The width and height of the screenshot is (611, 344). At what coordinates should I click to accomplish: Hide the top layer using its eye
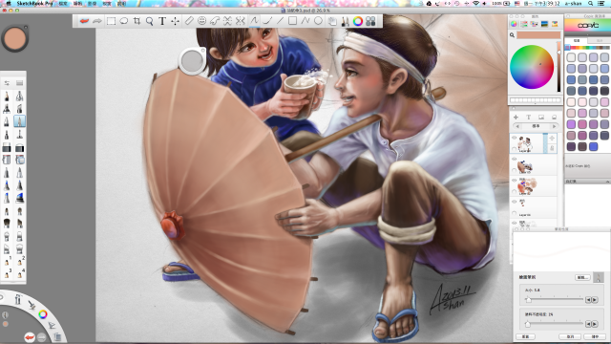(x=514, y=138)
